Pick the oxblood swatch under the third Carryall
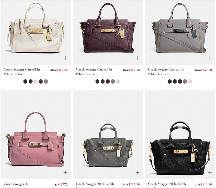216x188 pixels. point(180,81)
